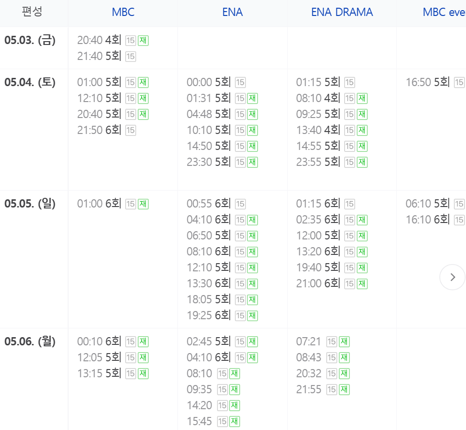
Task: Click the 재 rerun badge beside MBC 20:40 4회
Action: 143,41
